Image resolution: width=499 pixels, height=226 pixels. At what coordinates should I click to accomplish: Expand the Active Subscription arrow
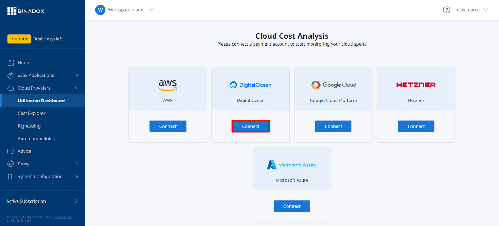pos(76,201)
